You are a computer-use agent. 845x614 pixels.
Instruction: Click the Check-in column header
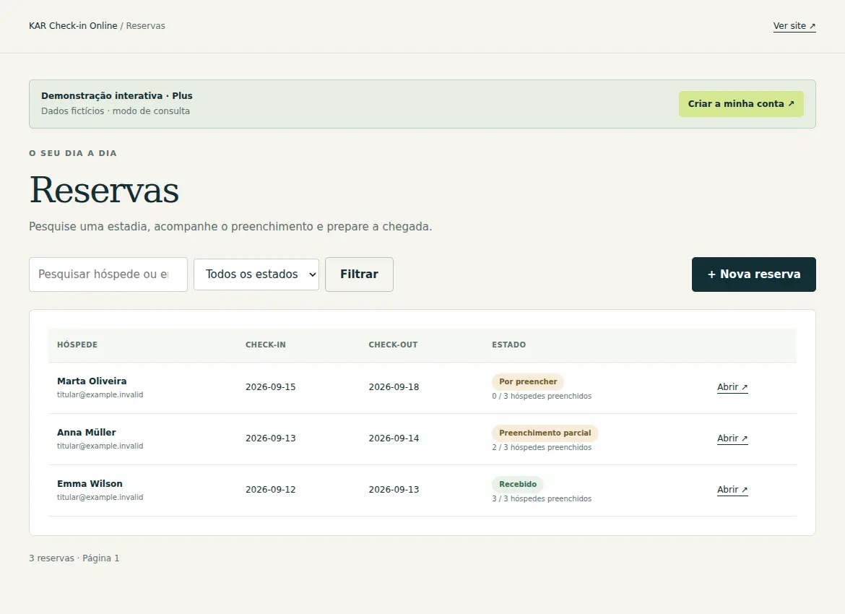pyautogui.click(x=266, y=345)
